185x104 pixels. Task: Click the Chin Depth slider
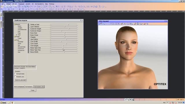tap(64, 44)
